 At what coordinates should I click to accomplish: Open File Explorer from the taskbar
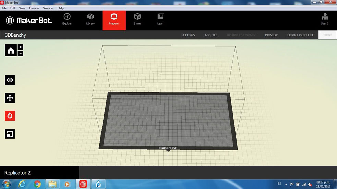pyautogui.click(x=52, y=184)
